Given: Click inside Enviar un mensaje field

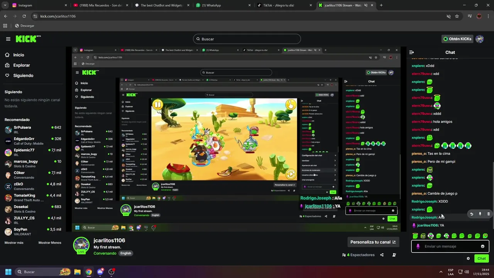Looking at the screenshot, I should 450,246.
